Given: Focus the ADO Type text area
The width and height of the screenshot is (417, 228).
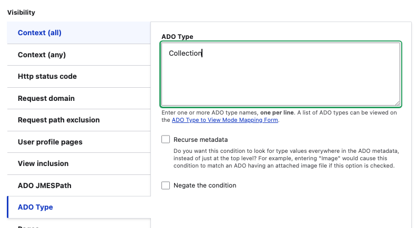Looking at the screenshot, I should [x=280, y=79].
